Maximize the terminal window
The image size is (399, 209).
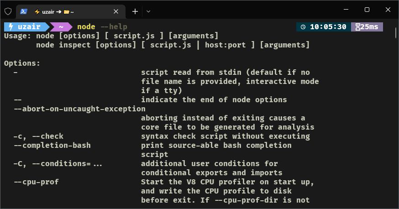367,10
